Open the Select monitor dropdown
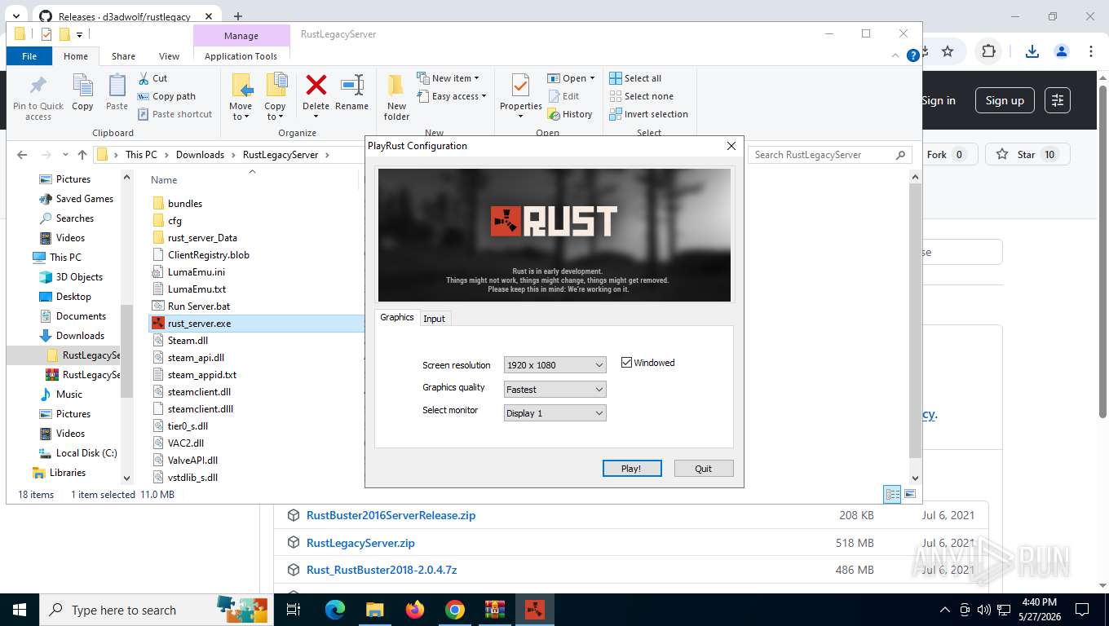1109x626 pixels. (554, 413)
